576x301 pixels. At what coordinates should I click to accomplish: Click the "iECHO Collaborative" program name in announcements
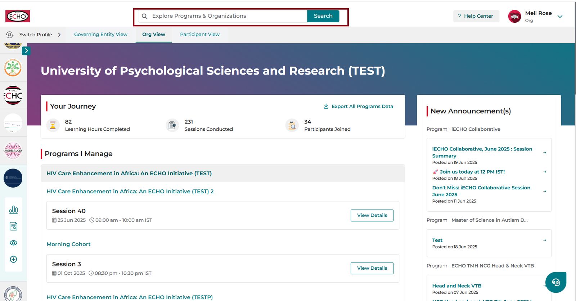(x=476, y=129)
